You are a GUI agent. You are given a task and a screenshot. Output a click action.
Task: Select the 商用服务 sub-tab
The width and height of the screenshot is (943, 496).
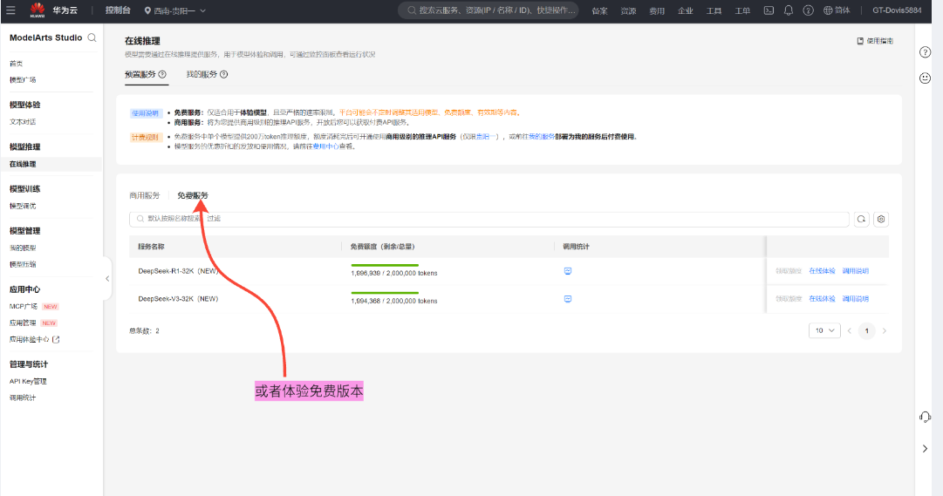pos(145,195)
